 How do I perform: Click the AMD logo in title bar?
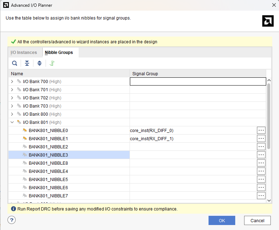(x=6, y=5)
